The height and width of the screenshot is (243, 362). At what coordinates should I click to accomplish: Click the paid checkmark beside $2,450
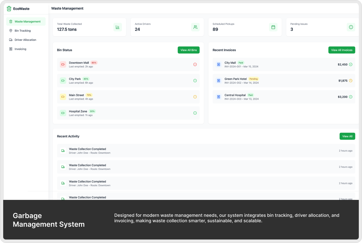tap(351, 65)
